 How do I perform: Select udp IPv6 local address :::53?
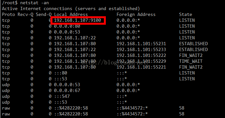pos(61,102)
